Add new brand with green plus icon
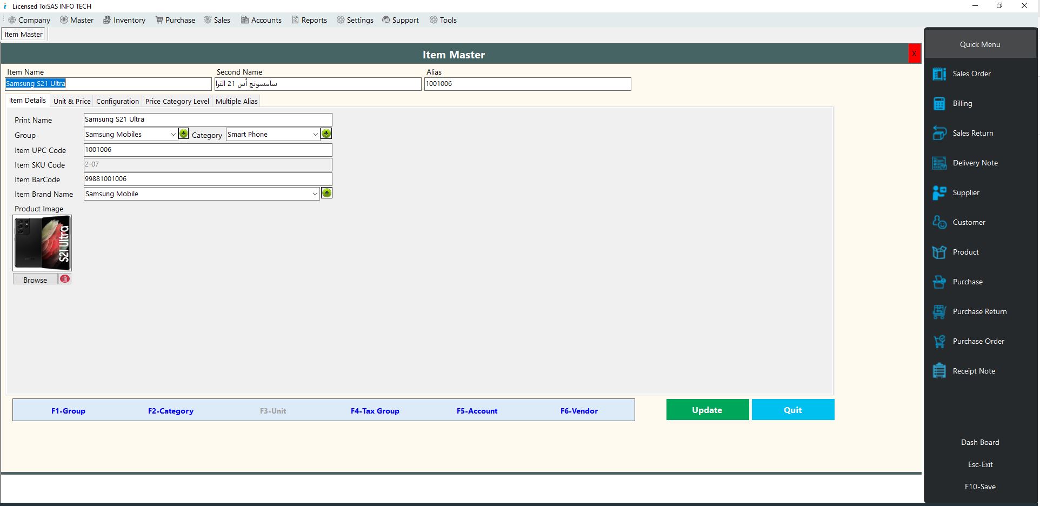The height and width of the screenshot is (506, 1040). [x=326, y=193]
